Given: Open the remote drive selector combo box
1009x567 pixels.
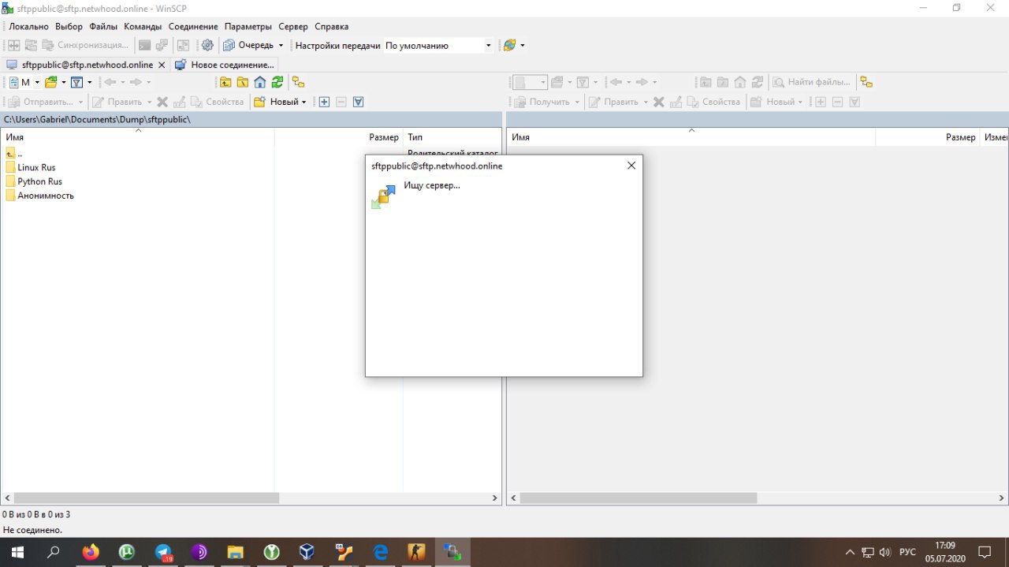Looking at the screenshot, I should point(530,82).
